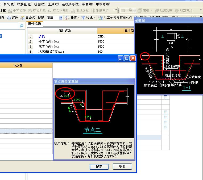
Task: Click the 查找图元 binoculars icon
Action: [30, 11]
